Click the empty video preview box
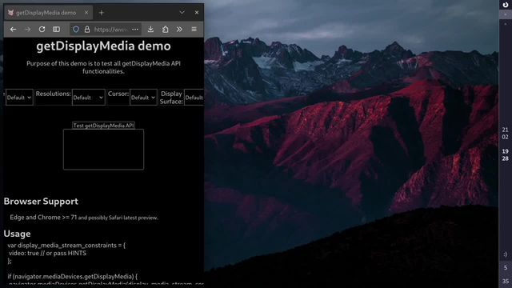The height and width of the screenshot is (288, 512). 103,150
